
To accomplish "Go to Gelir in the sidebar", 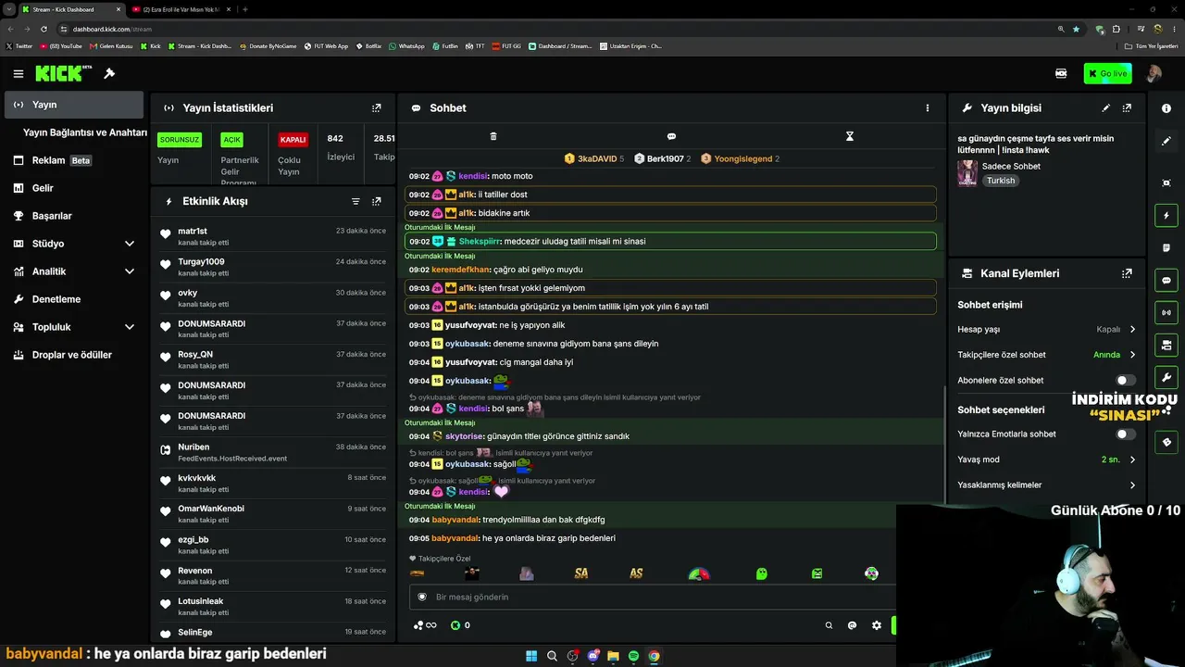I will pyautogui.click(x=74, y=188).
